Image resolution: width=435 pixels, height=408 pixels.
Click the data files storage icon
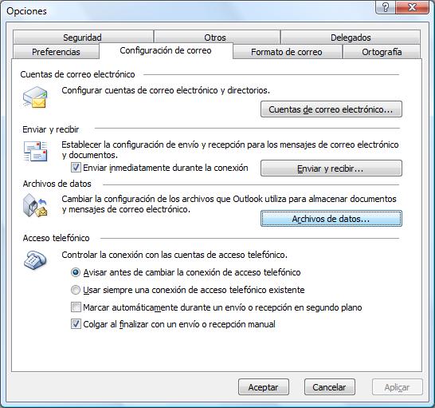click(x=35, y=205)
